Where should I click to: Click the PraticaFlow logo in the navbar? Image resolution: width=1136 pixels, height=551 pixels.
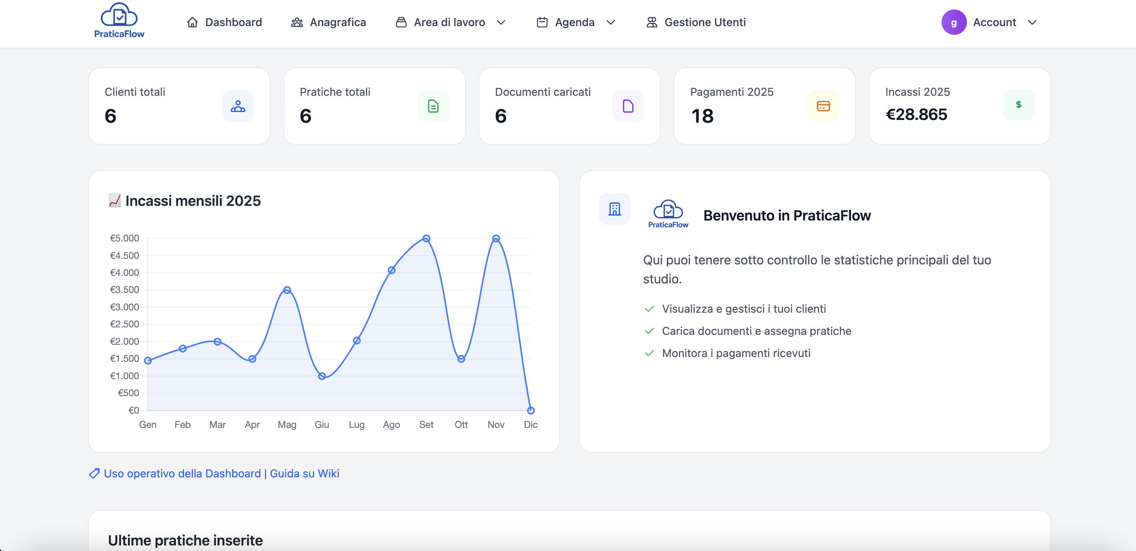coord(119,21)
